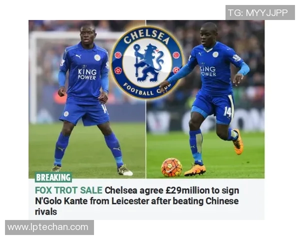Click the Premier League sleeve patch on right player

pos(236,57)
